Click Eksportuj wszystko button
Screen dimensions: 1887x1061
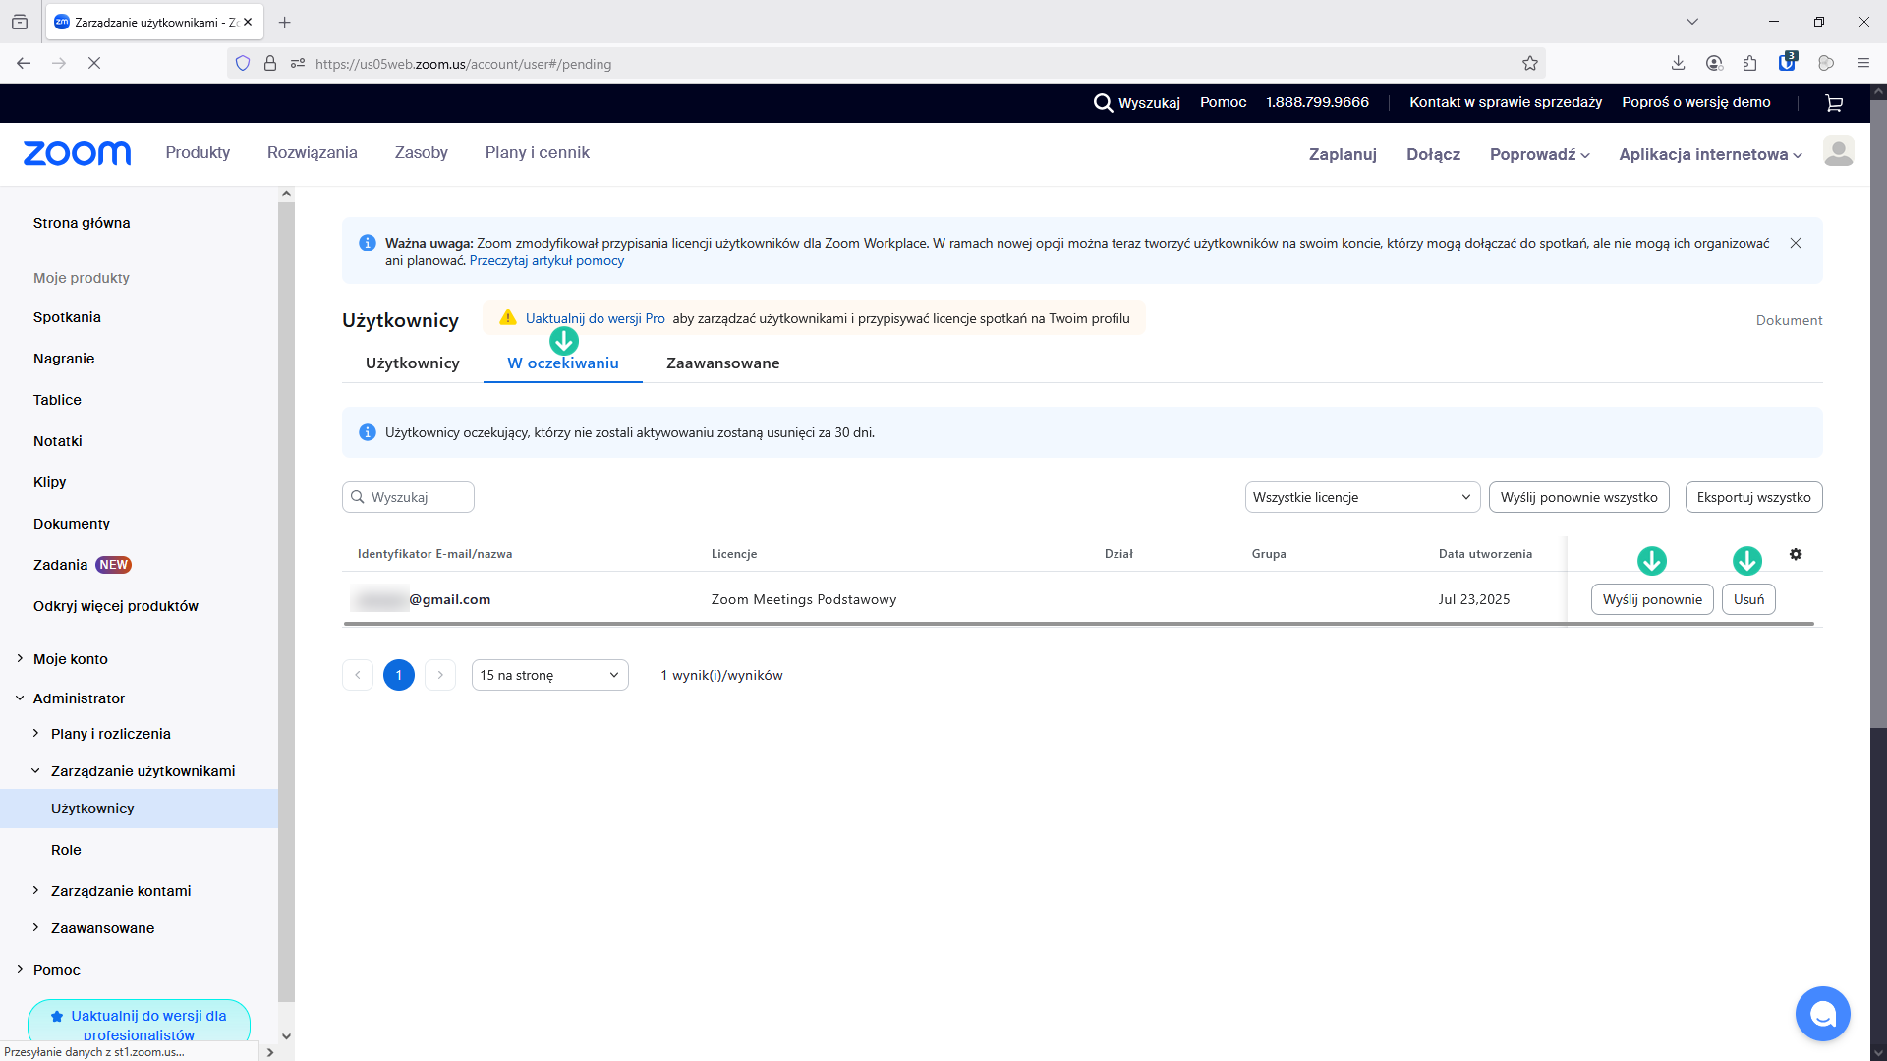tap(1754, 497)
